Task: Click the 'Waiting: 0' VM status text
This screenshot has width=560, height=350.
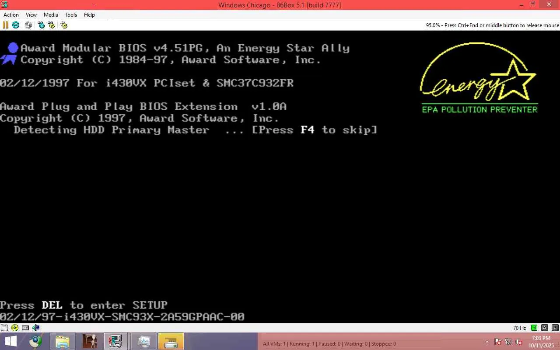Action: [356, 344]
